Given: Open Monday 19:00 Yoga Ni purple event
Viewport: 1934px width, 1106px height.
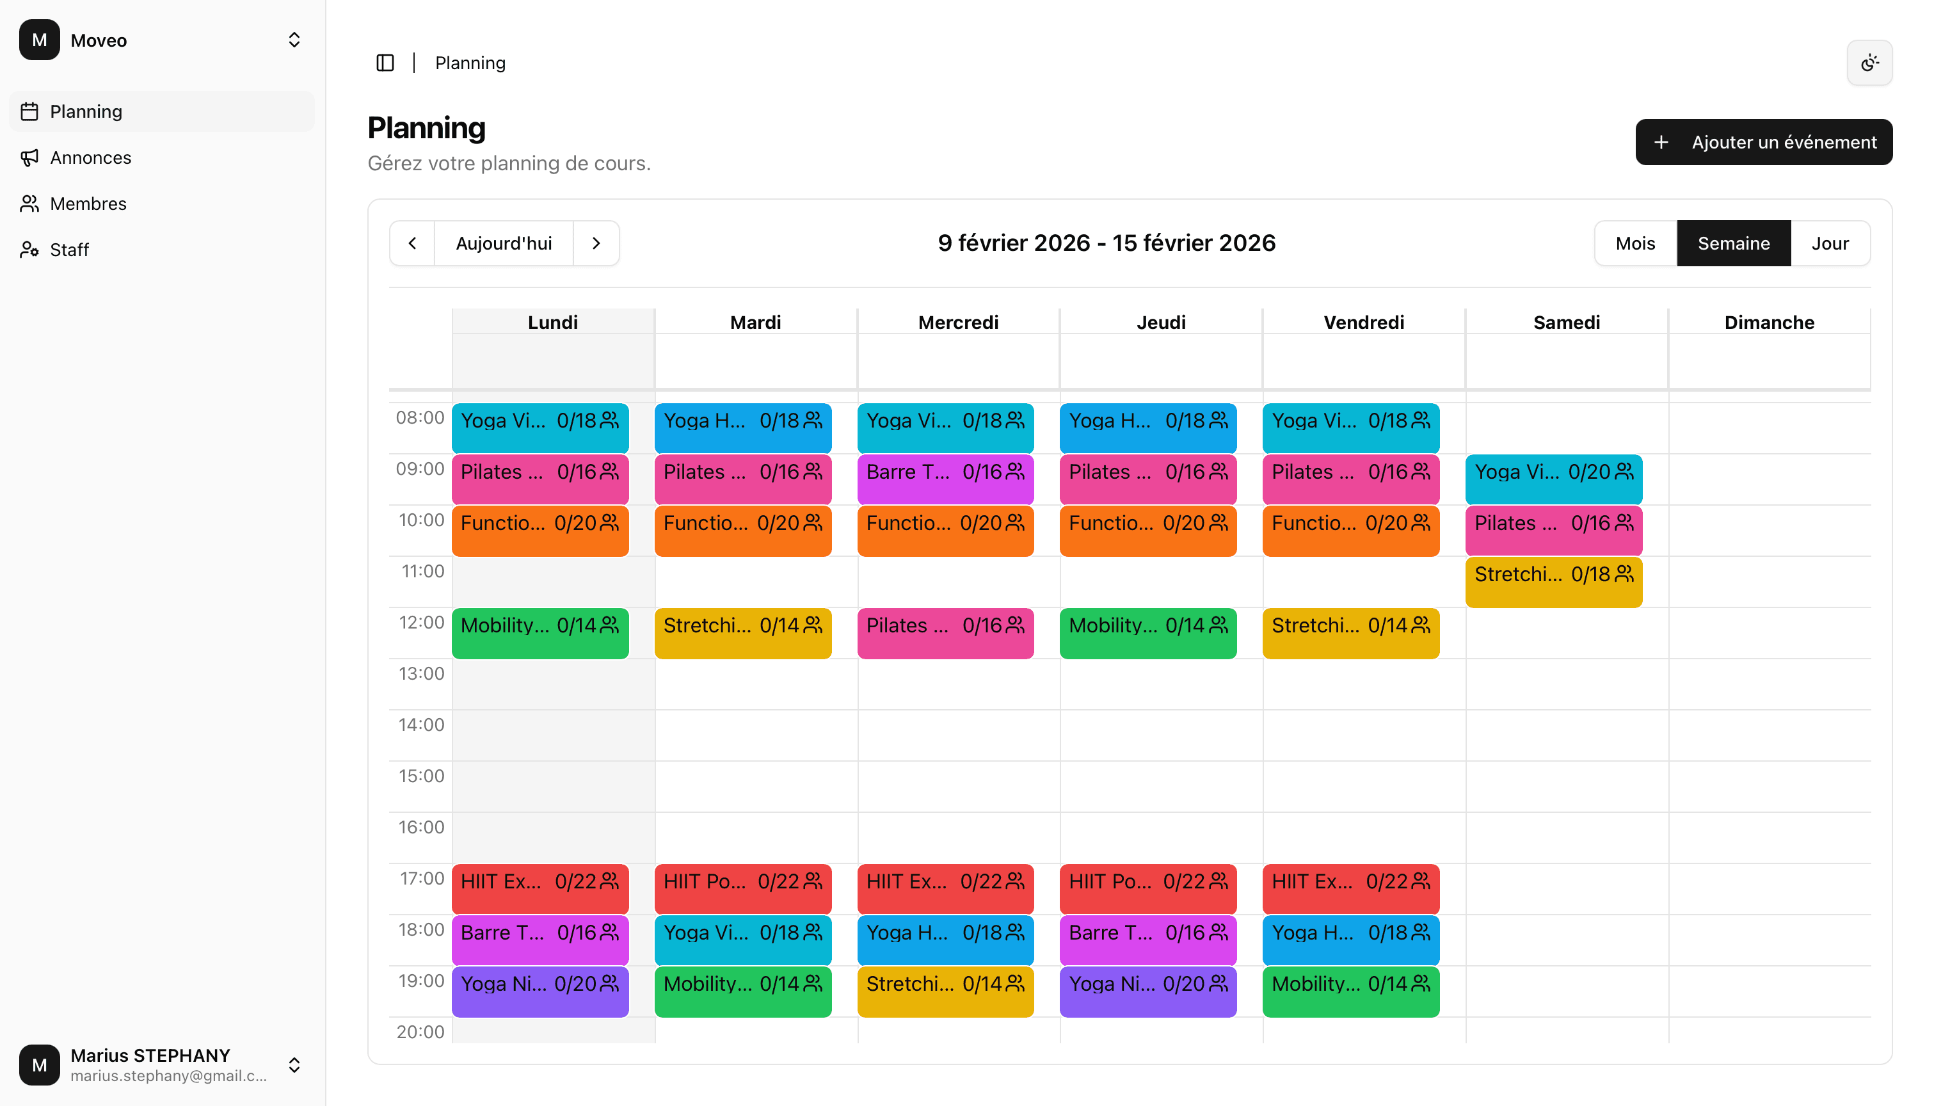Looking at the screenshot, I should (540, 991).
